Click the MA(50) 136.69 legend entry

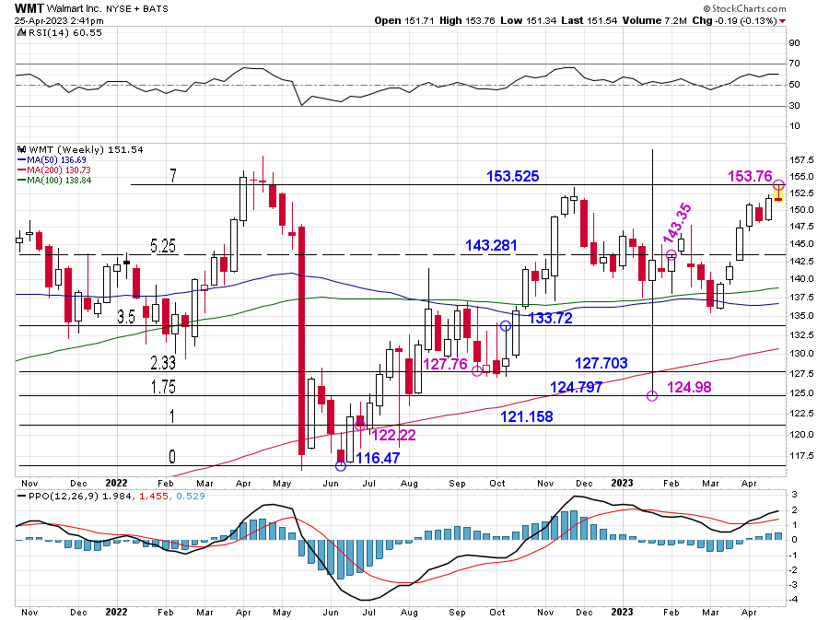(x=52, y=159)
